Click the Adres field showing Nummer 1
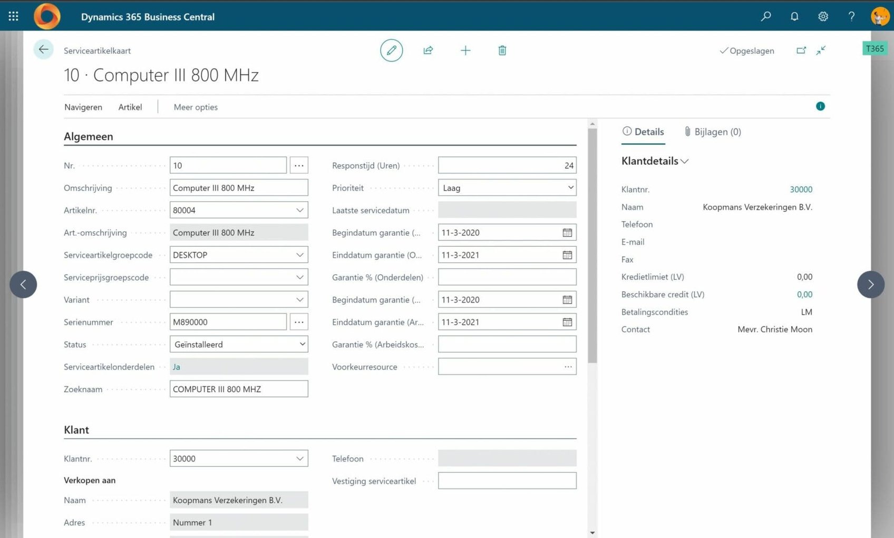This screenshot has width=894, height=538. pos(239,523)
